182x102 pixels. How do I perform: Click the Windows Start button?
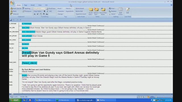15,100
